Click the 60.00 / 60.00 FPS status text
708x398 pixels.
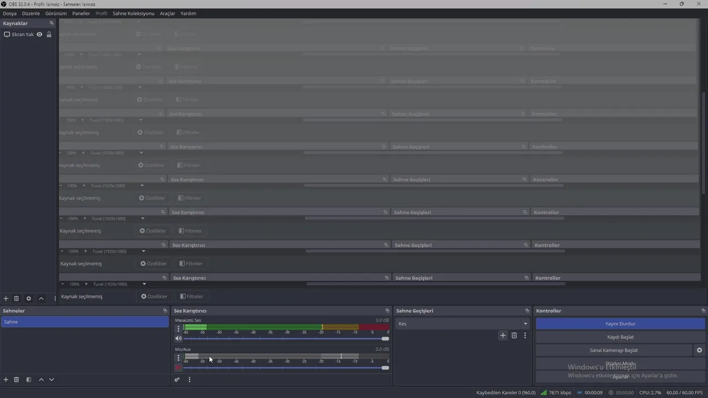[686, 392]
